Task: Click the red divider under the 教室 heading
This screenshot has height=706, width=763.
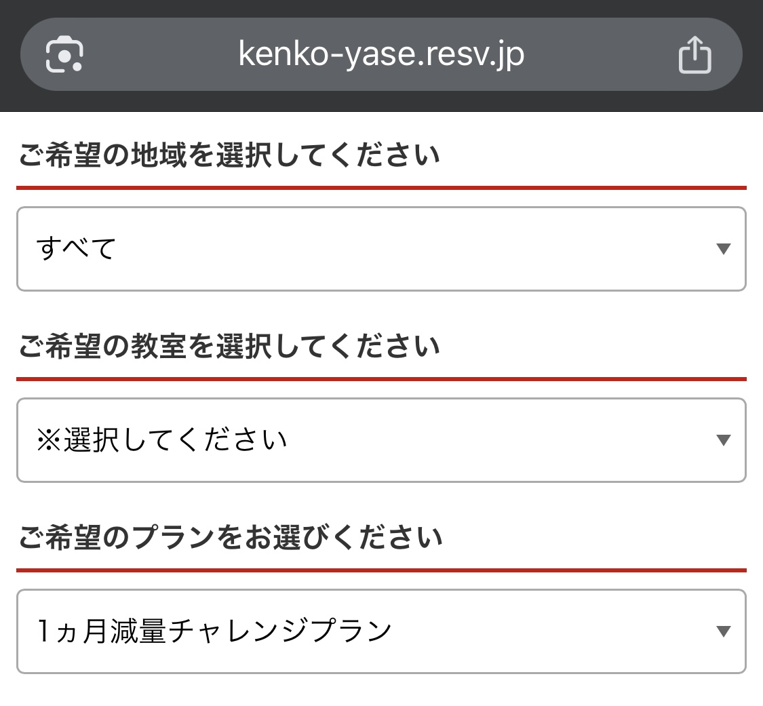Action: pos(381,379)
